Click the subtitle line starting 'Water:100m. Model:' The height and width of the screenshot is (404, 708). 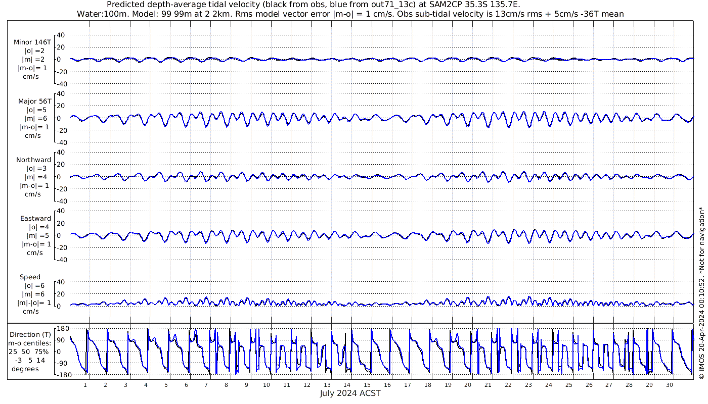click(x=350, y=14)
